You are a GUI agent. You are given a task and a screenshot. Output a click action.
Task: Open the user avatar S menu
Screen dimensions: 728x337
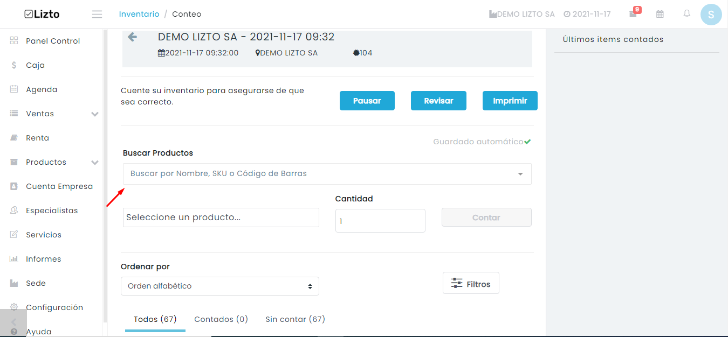click(711, 14)
